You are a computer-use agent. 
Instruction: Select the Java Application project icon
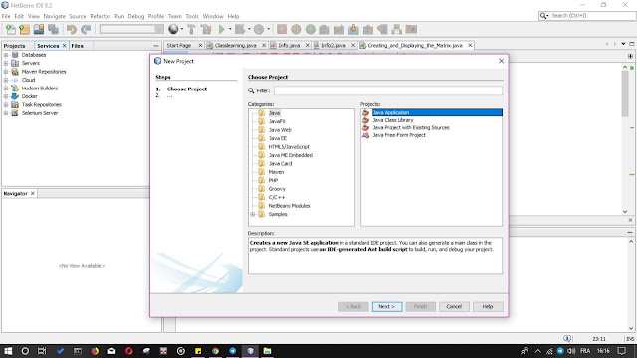(365, 112)
